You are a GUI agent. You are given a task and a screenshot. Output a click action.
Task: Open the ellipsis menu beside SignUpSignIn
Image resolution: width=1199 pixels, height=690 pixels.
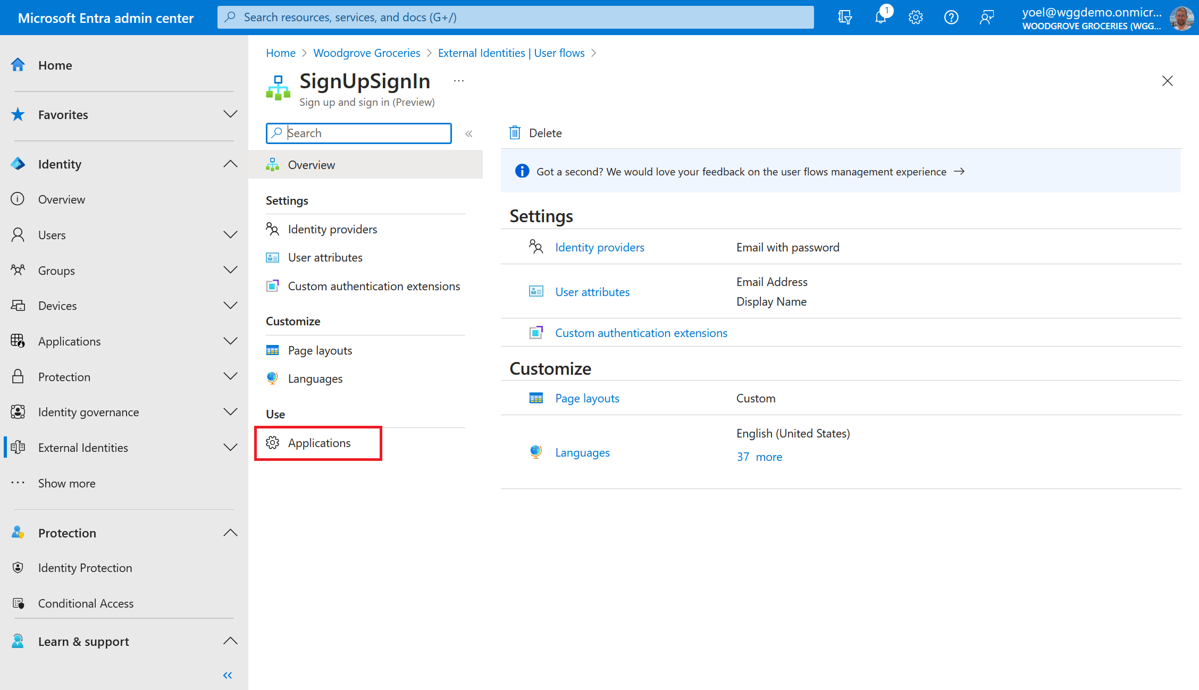coord(459,81)
